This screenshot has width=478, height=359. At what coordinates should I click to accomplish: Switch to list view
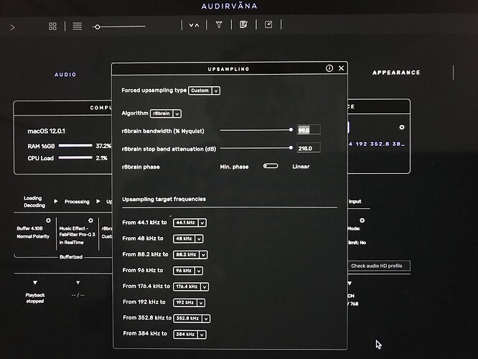77,27
